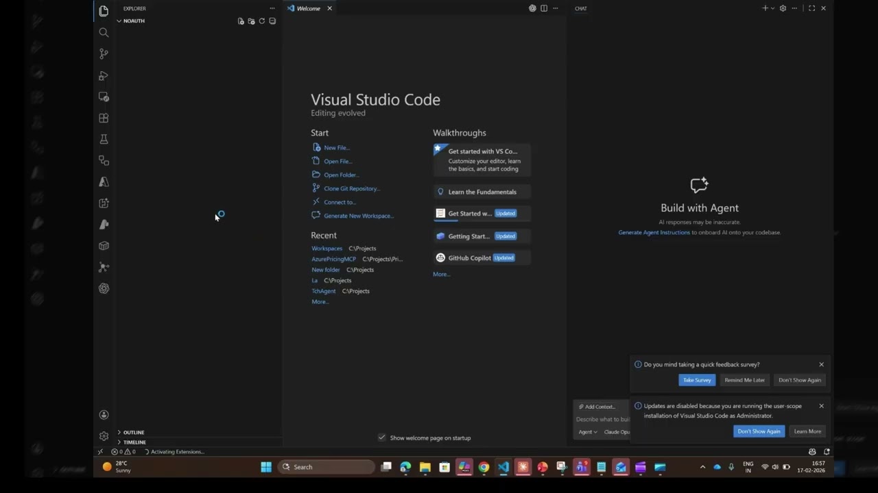Open recent AzurePricingMCP project
878x493 pixels.
(x=334, y=259)
